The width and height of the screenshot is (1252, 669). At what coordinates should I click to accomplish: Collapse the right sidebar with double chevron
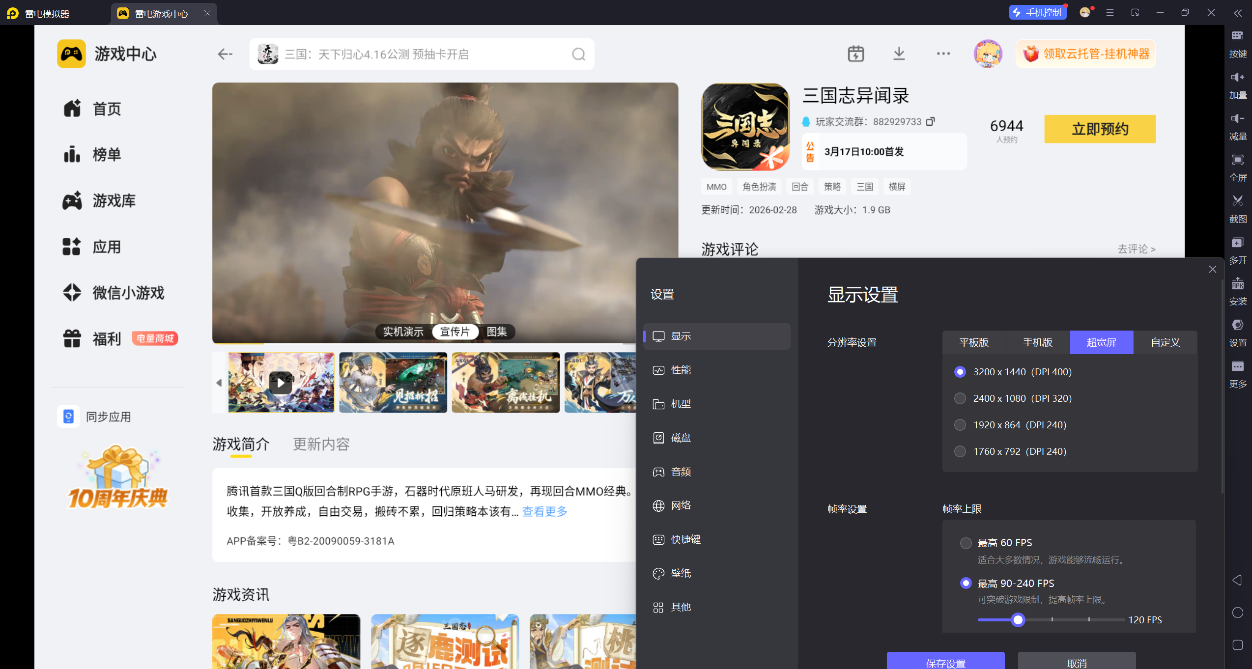coord(1237,13)
